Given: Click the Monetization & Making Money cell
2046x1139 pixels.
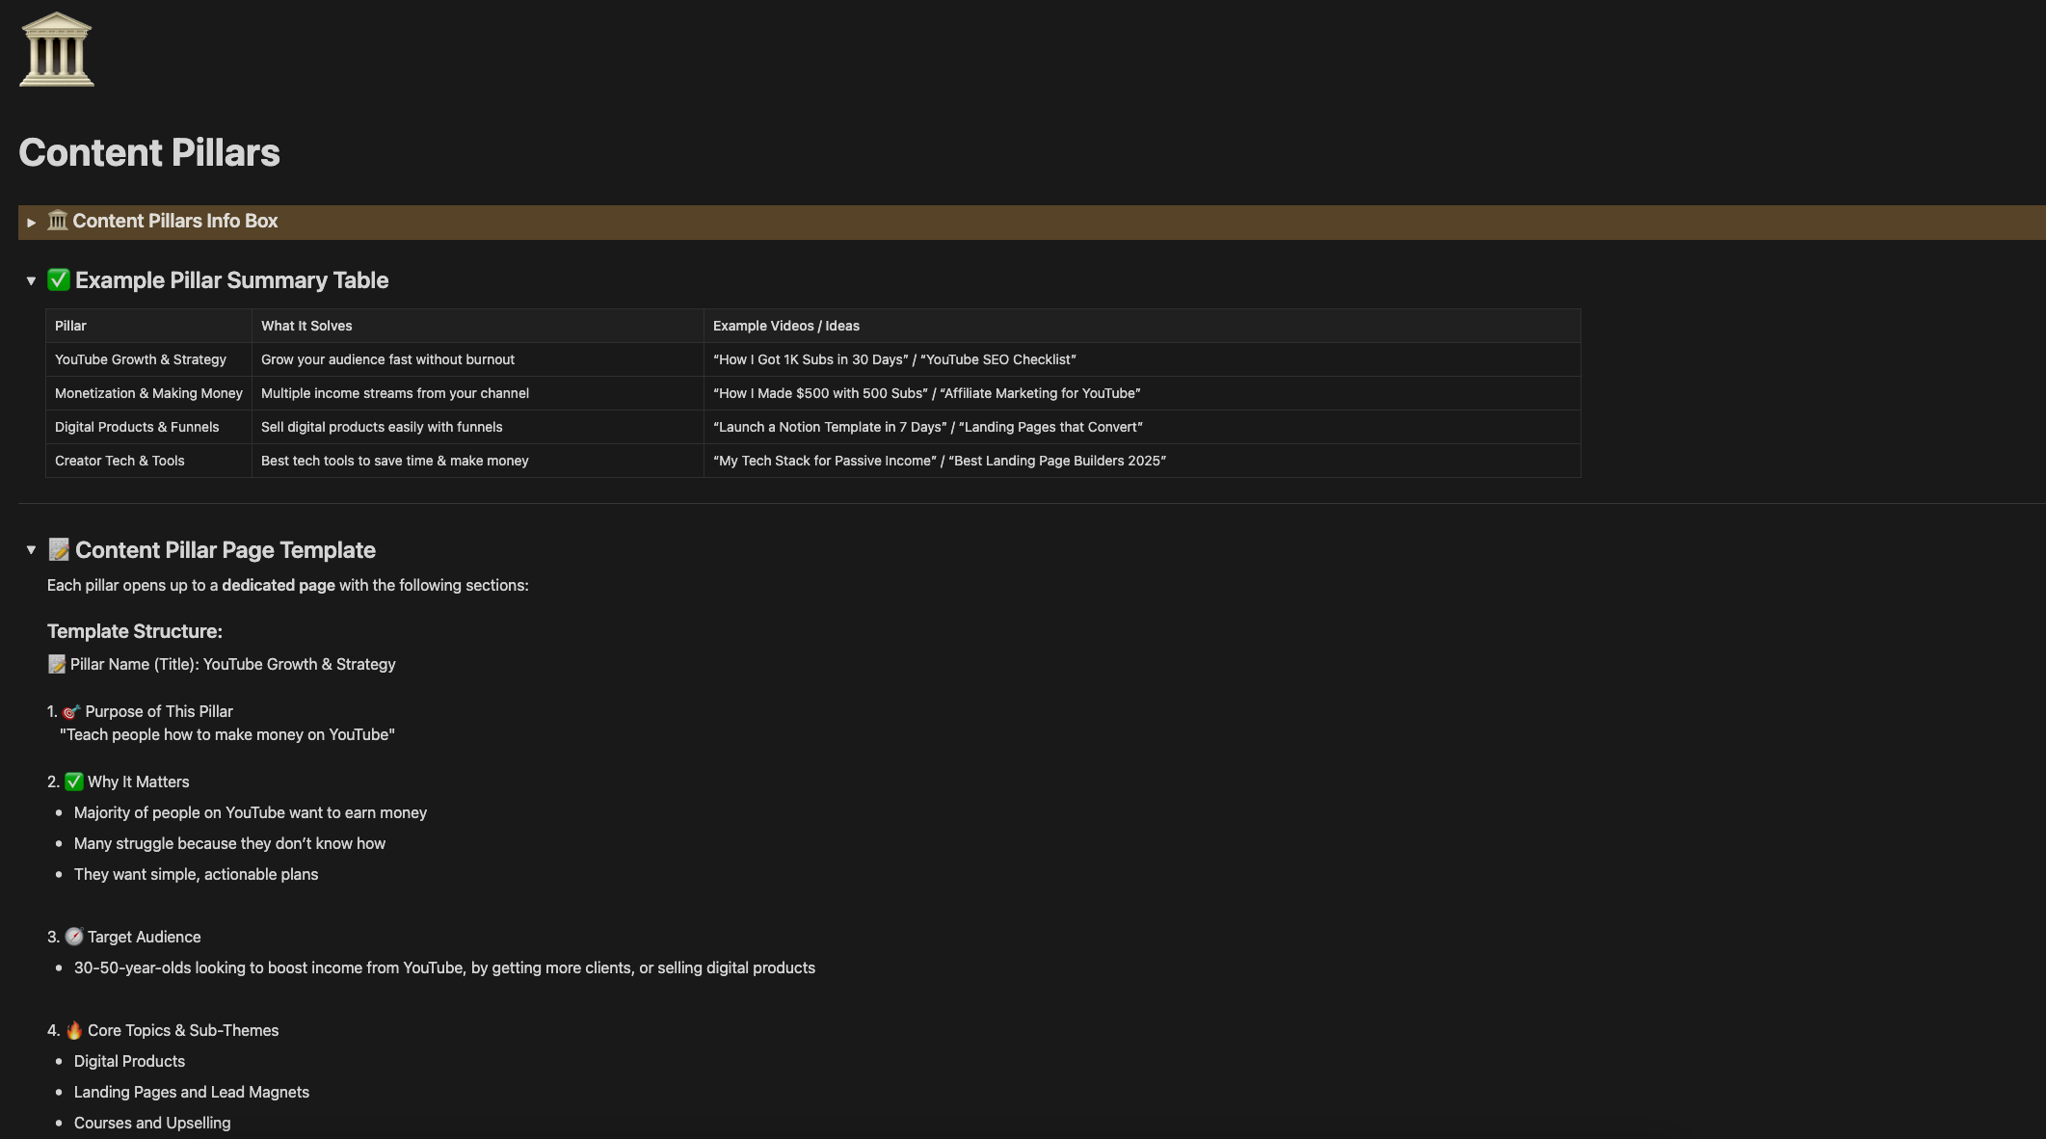Looking at the screenshot, I should coord(148,394).
